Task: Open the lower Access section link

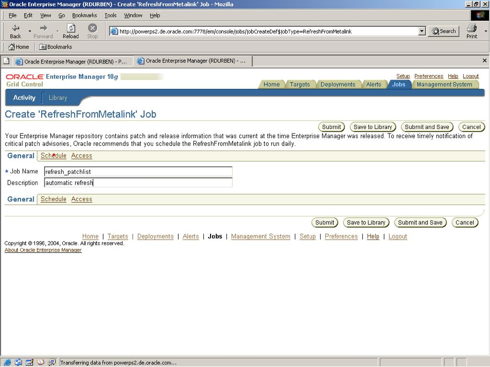Action: coord(81,199)
